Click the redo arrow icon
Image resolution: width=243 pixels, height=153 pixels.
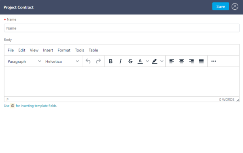(98, 61)
